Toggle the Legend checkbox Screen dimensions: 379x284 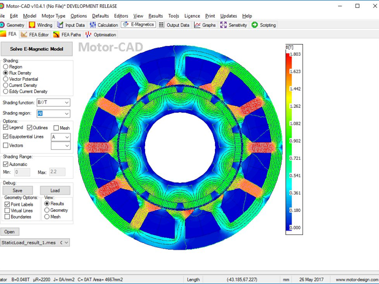pyautogui.click(x=6, y=127)
